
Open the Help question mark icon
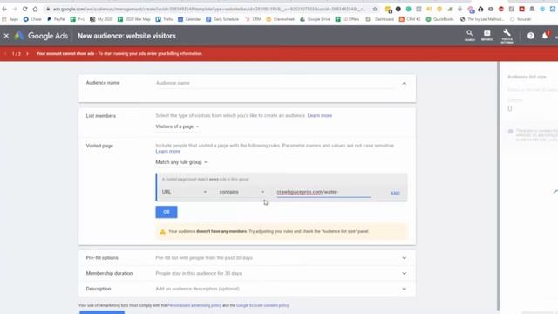[531, 36]
